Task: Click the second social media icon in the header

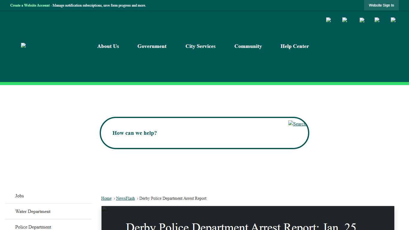Action: 345,20
